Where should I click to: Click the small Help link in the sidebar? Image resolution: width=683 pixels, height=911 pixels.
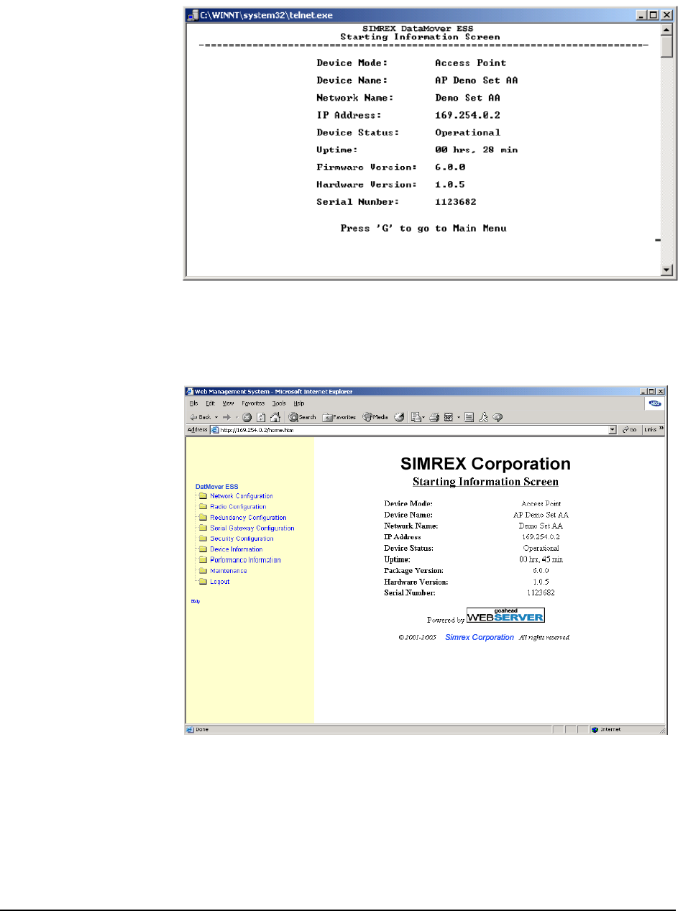click(x=195, y=601)
